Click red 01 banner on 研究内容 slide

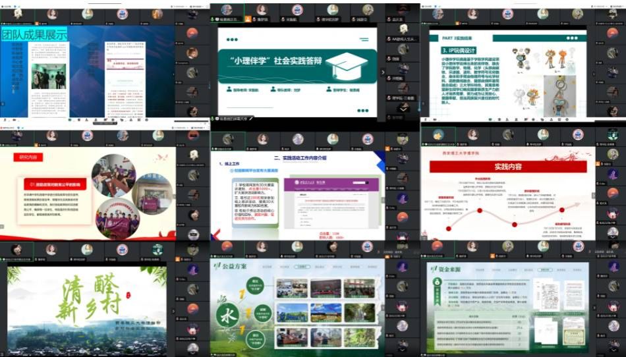[x=55, y=184]
